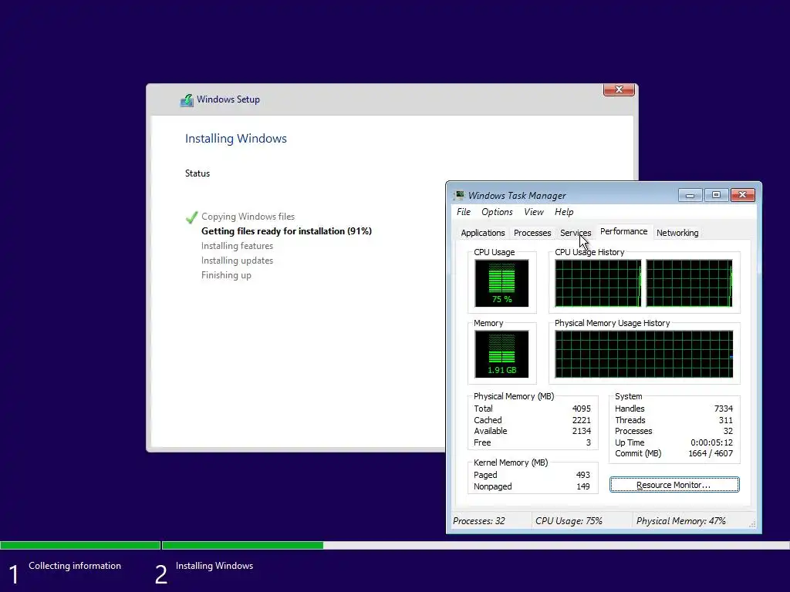
Task: Click the CPU Usage 75 % gauge
Action: (501, 283)
